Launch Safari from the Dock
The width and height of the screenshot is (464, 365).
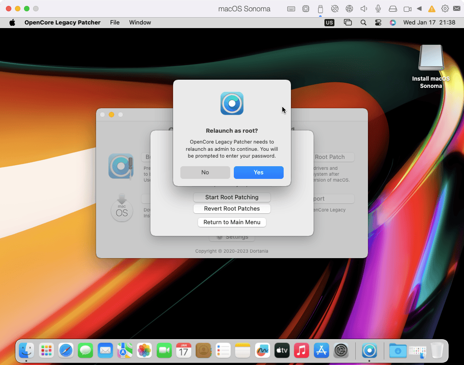coord(66,350)
